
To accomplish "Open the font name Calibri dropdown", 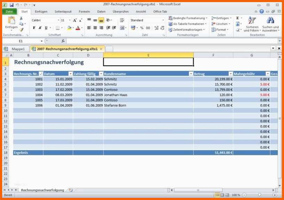I will click(x=58, y=20).
